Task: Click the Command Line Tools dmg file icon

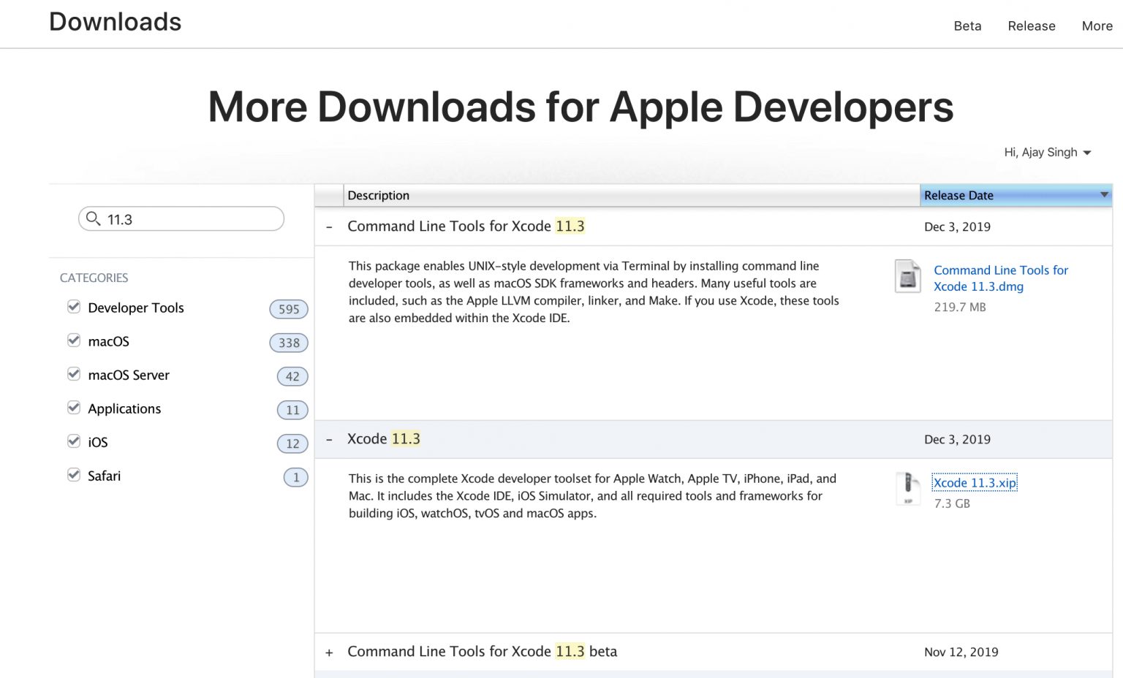Action: point(908,278)
